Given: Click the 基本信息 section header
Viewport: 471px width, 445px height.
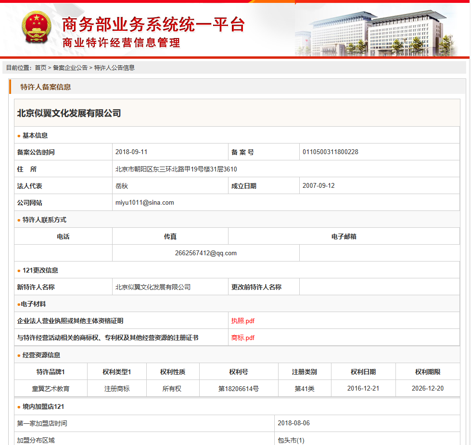Looking at the screenshot, I should (35, 135).
